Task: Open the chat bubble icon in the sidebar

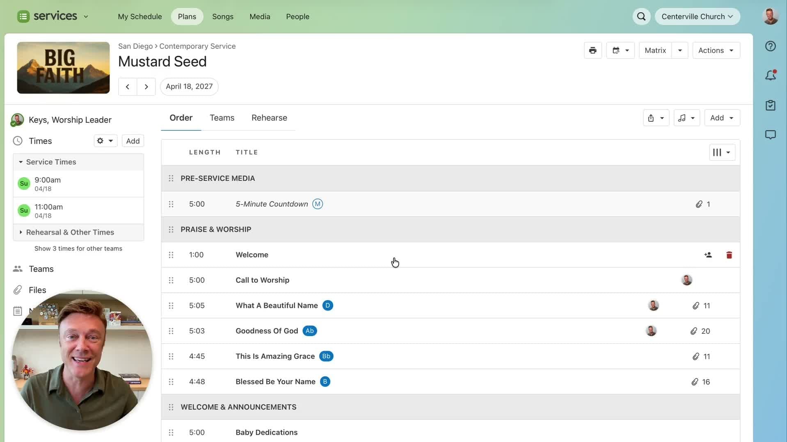Action: (770, 135)
